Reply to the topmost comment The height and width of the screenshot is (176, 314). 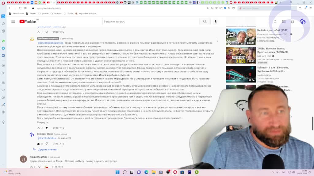point(58,32)
